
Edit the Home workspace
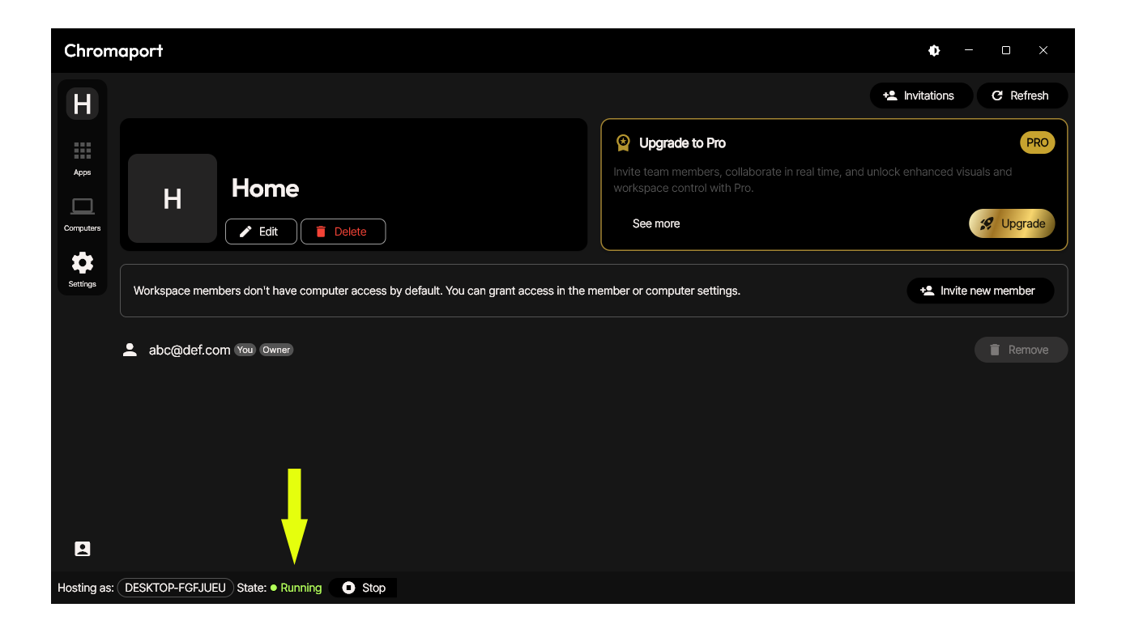(260, 232)
